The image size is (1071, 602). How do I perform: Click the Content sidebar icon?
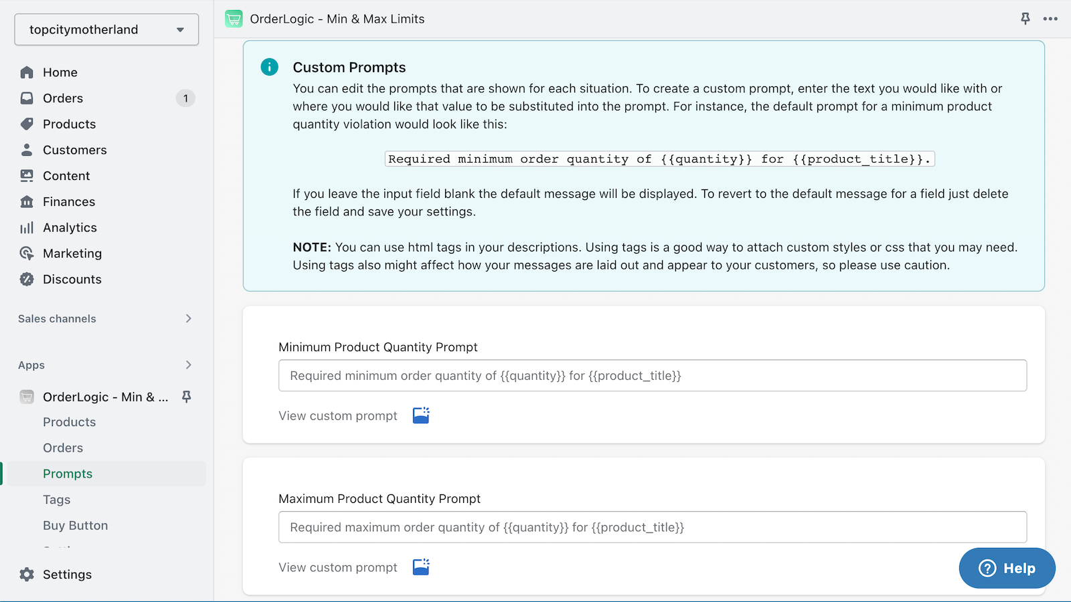click(x=27, y=175)
